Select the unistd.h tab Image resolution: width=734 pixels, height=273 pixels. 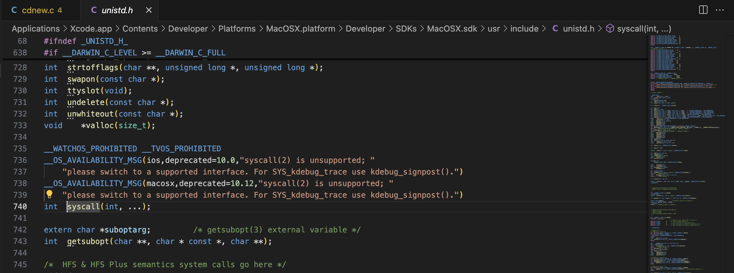pos(117,10)
